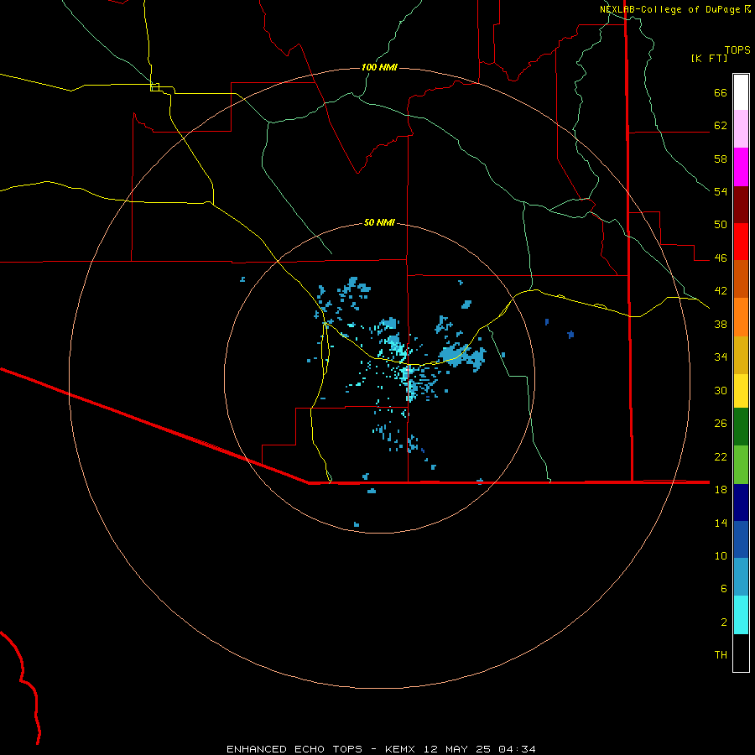Click the 66 legend value
This screenshot has height=755, width=755.
point(721,92)
